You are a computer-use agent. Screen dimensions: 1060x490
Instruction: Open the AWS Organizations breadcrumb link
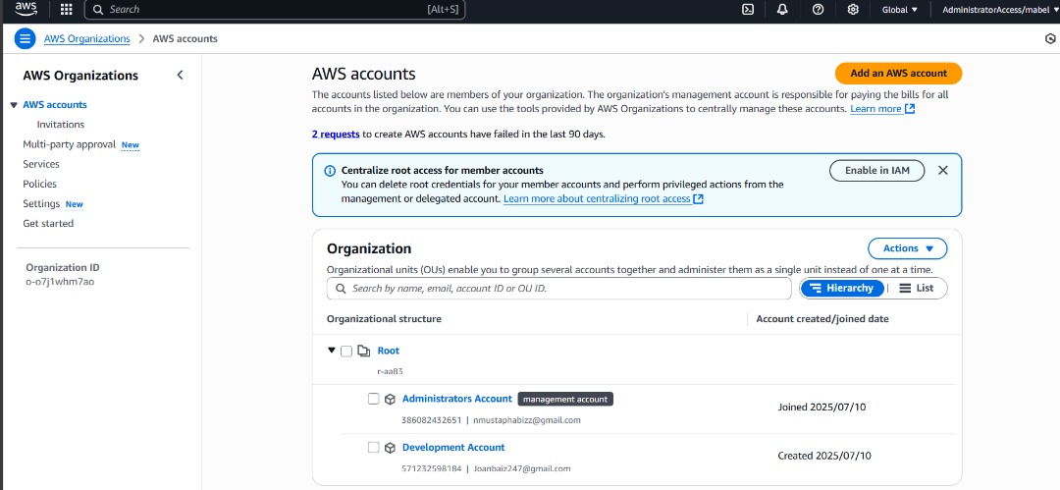[87, 38]
